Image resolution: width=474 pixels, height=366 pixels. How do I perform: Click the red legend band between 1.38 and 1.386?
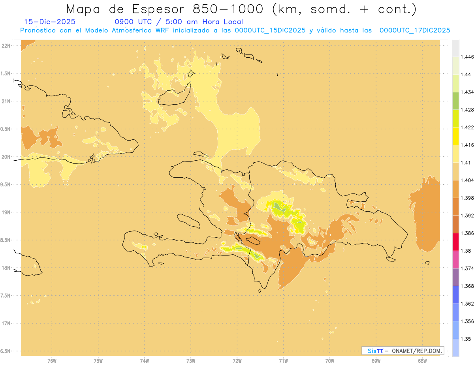point(455,242)
